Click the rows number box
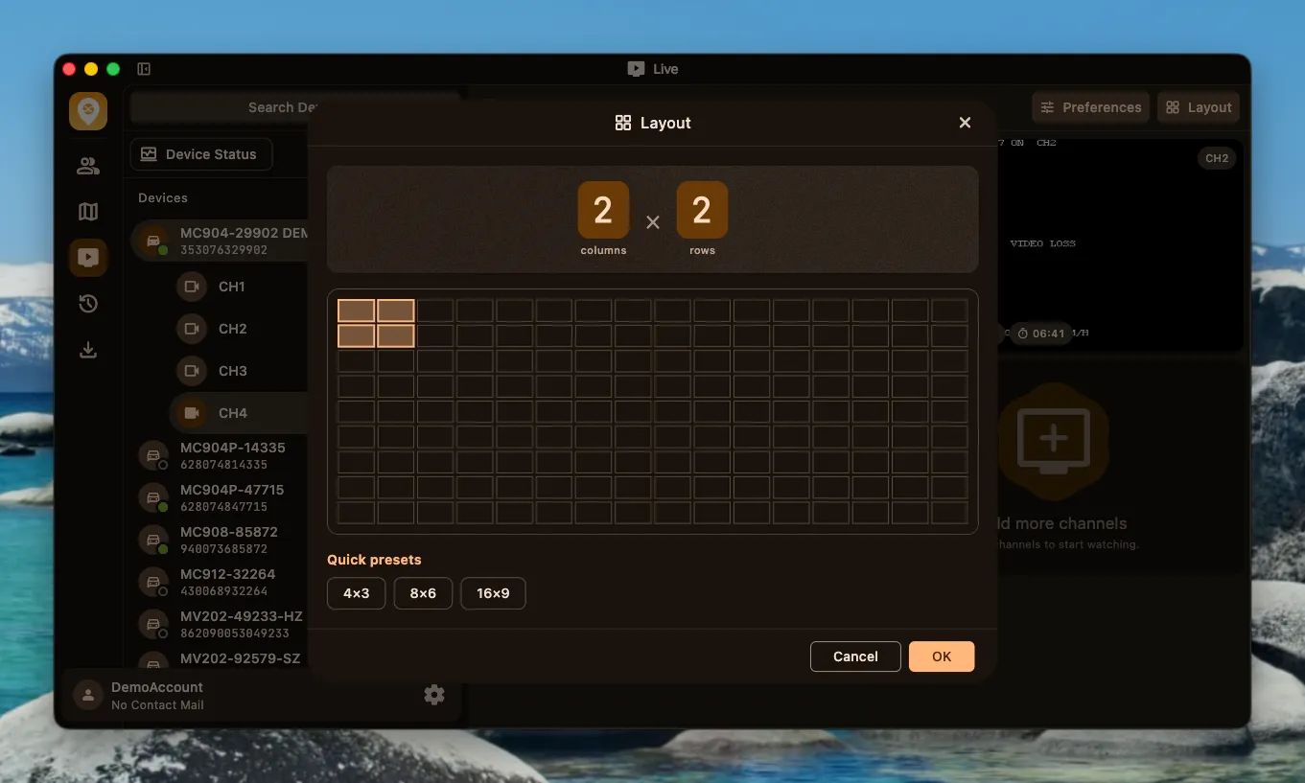Image resolution: width=1305 pixels, height=783 pixels. pyautogui.click(x=702, y=210)
